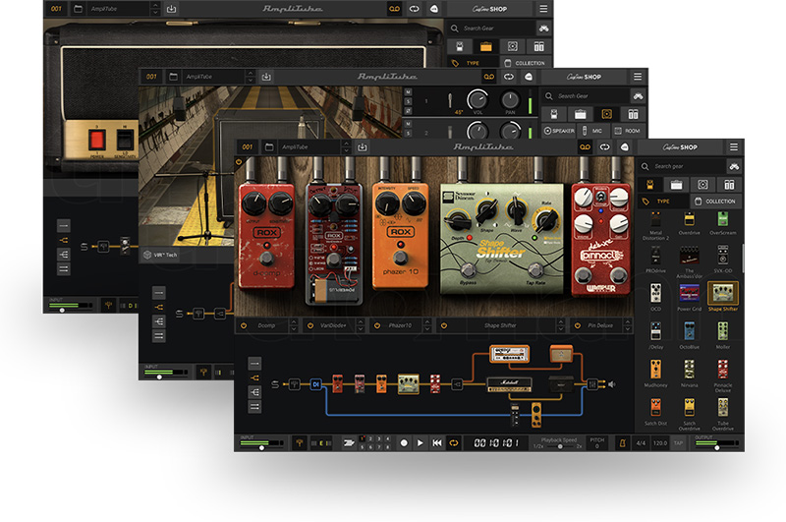Click INPUT level slider in front window
Viewport: 786px width, 522px height.
click(x=261, y=448)
